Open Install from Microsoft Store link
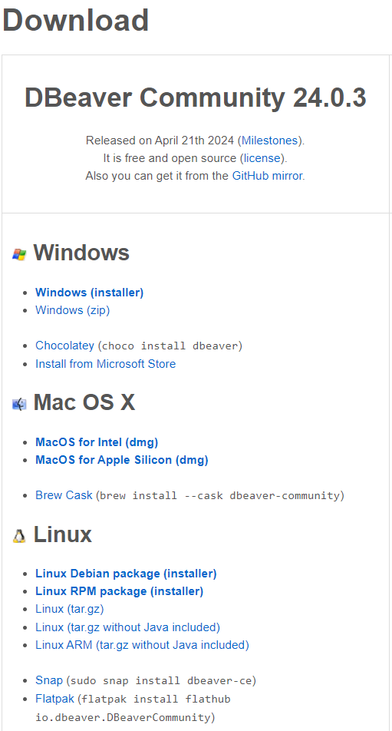 coord(106,364)
